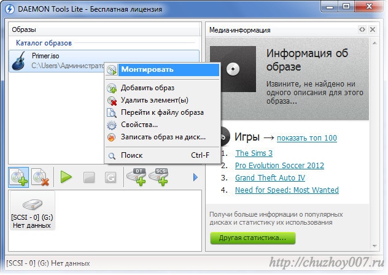Viewport: 388px width, 275px height.
Task: Minimize the DAEMON Tools Lite window
Action: (330, 6)
